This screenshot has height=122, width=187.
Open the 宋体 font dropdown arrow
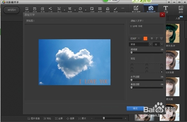point(151,44)
